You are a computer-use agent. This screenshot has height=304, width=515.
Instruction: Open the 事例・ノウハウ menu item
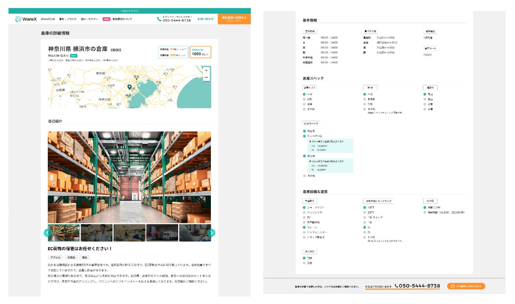68,19
